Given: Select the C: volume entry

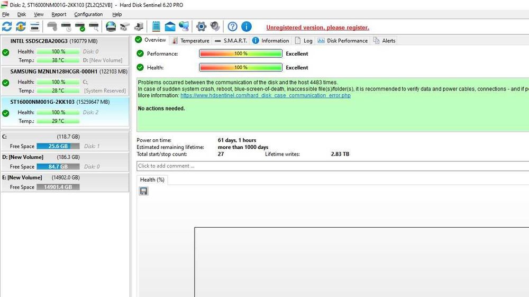Looking at the screenshot, I should pos(65,141).
